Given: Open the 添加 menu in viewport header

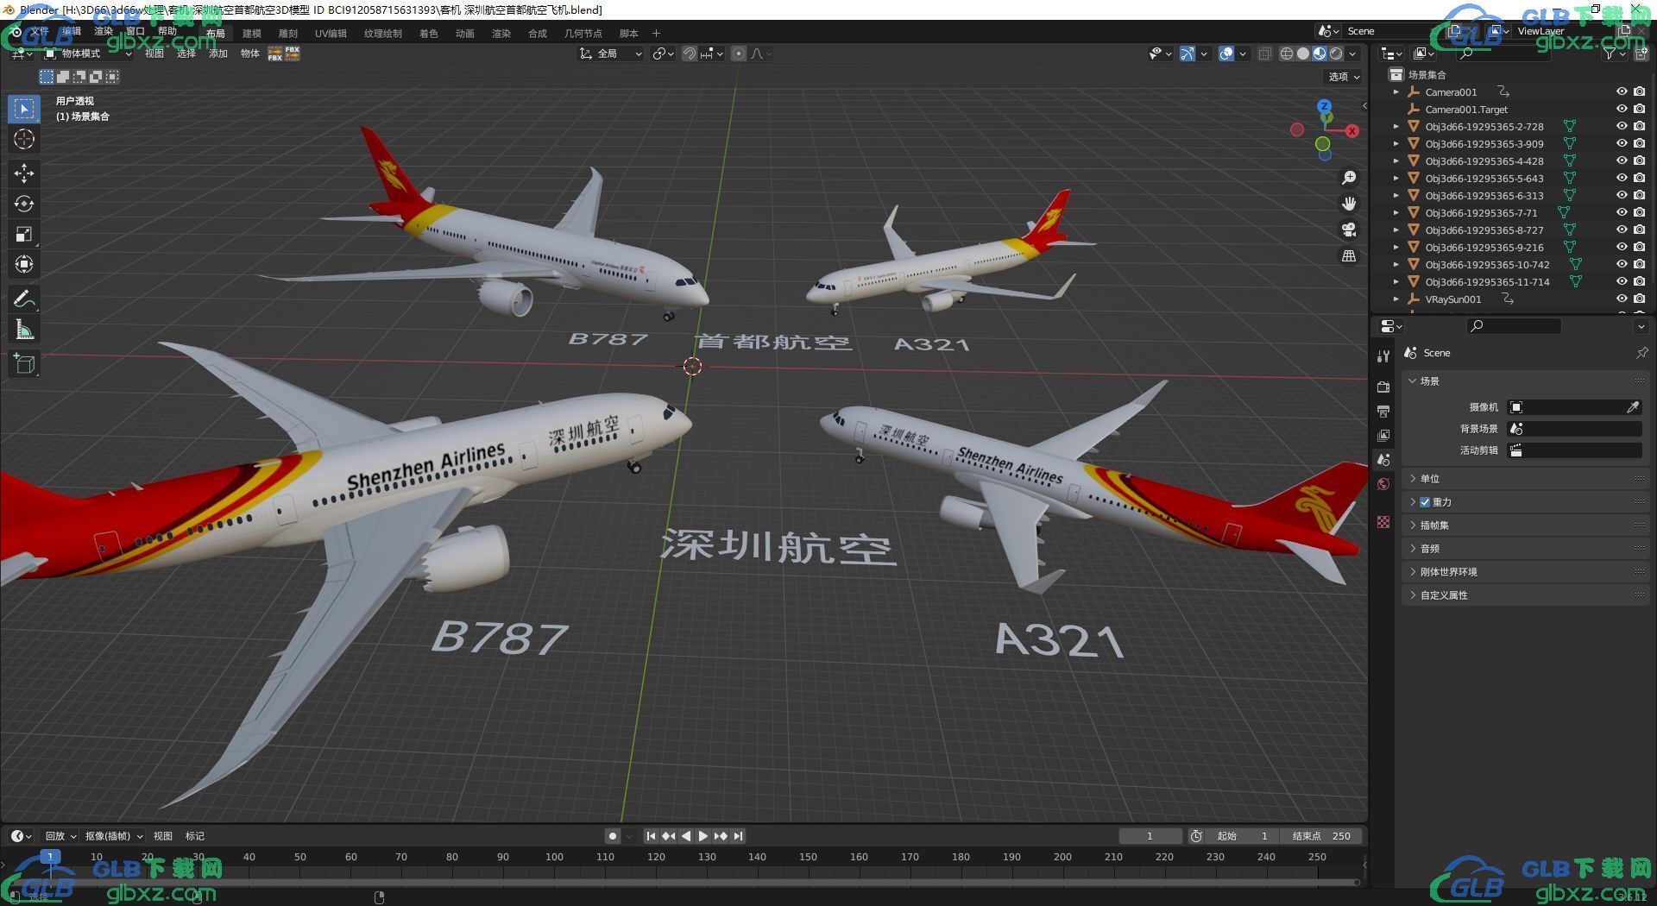Looking at the screenshot, I should point(218,53).
